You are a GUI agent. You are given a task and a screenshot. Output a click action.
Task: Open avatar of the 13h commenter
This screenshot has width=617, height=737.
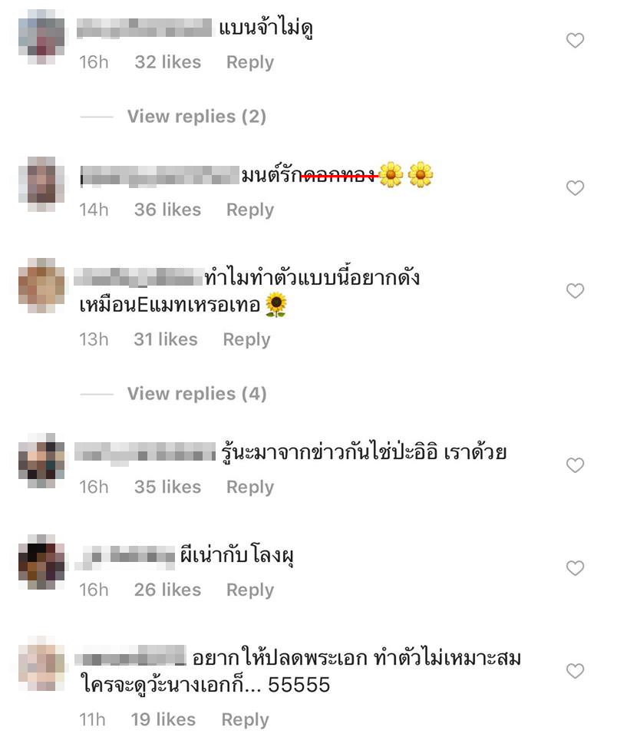41,286
